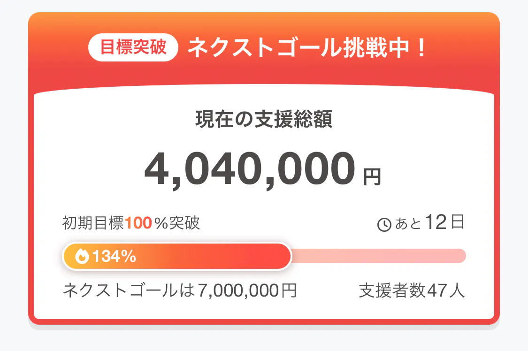Click the 円 symbol beside 4,040,000

pos(372,176)
